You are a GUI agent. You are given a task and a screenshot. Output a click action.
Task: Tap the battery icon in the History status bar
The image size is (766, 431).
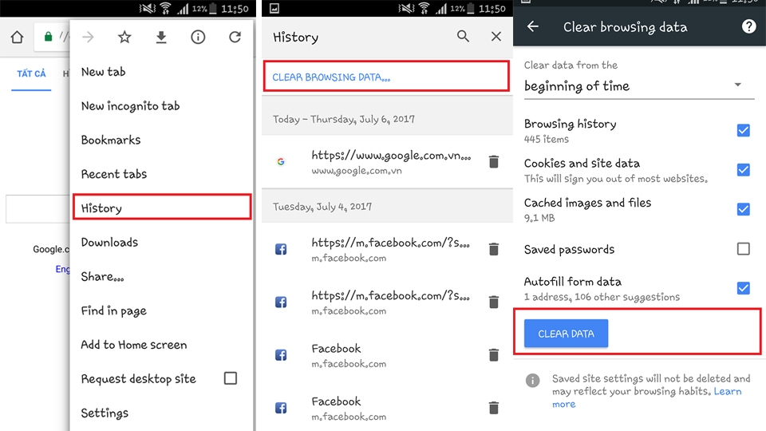[471, 8]
